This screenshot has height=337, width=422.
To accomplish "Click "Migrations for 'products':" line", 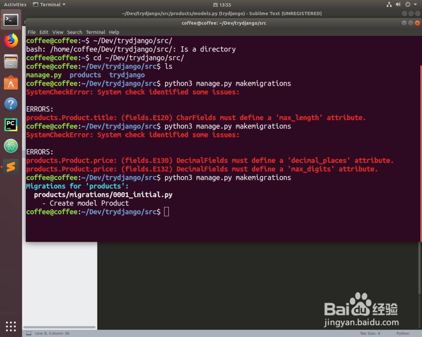I will (77, 186).
